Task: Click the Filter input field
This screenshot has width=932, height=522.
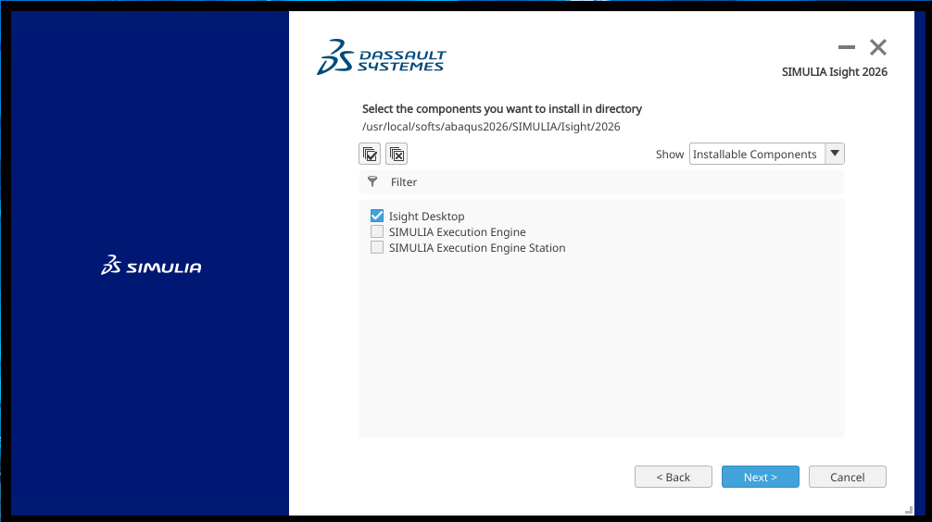Action: (601, 181)
